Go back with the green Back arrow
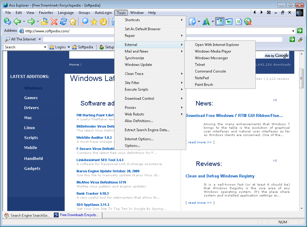Image resolution: width=307 pixels, height=227 pixels. pos(17,21)
